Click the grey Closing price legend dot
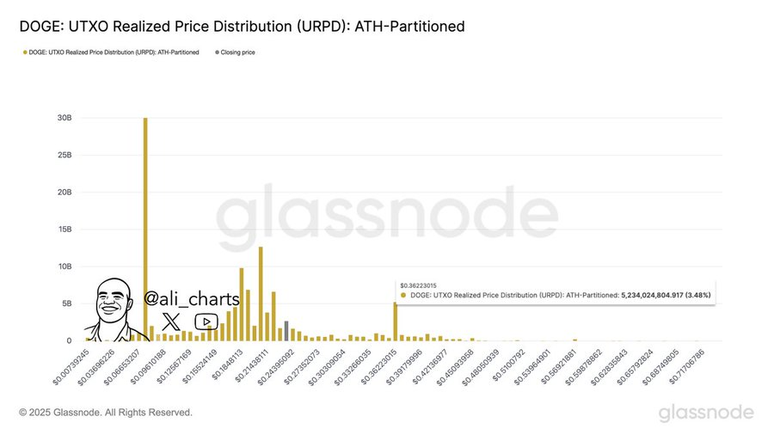 coord(218,52)
